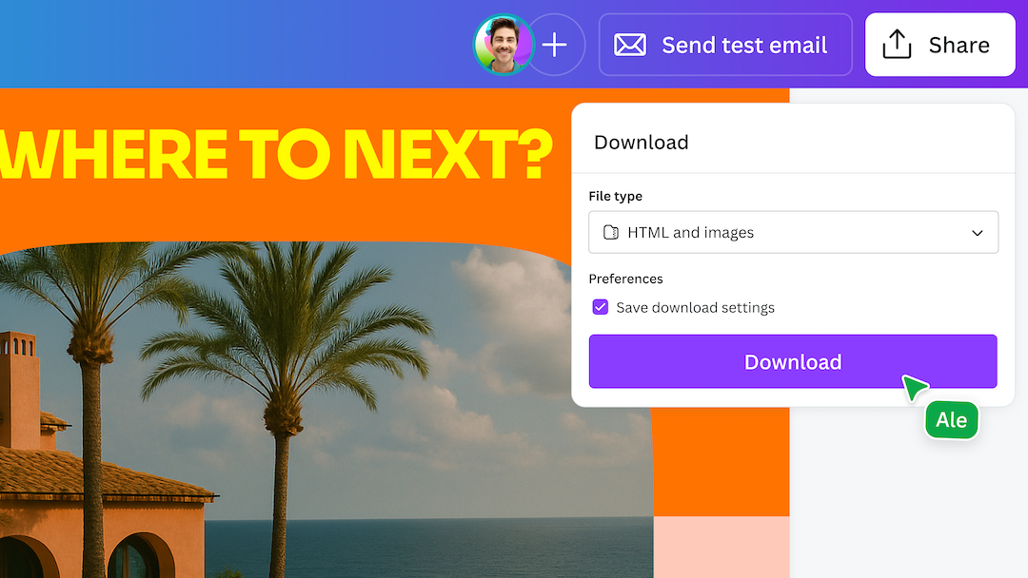
Task: Select the HTML and images option text
Action: click(x=690, y=233)
